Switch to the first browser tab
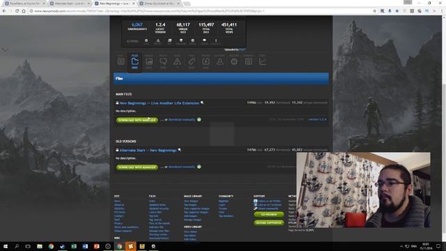446x251 pixels. click(24, 3)
